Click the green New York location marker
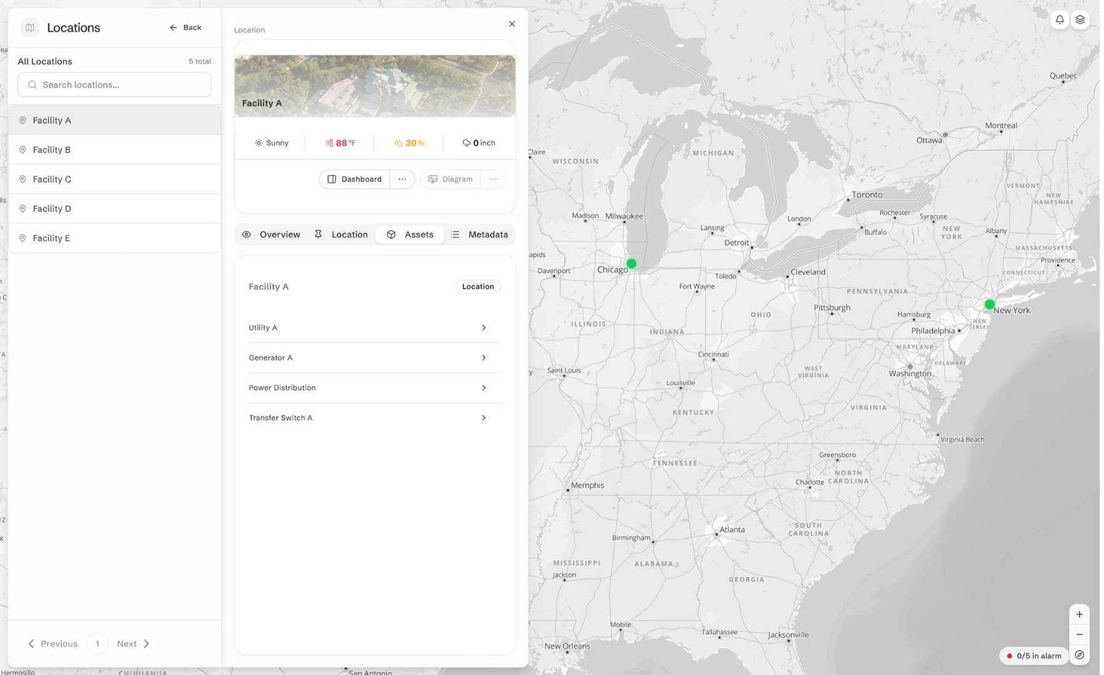This screenshot has width=1104, height=675. click(x=990, y=304)
